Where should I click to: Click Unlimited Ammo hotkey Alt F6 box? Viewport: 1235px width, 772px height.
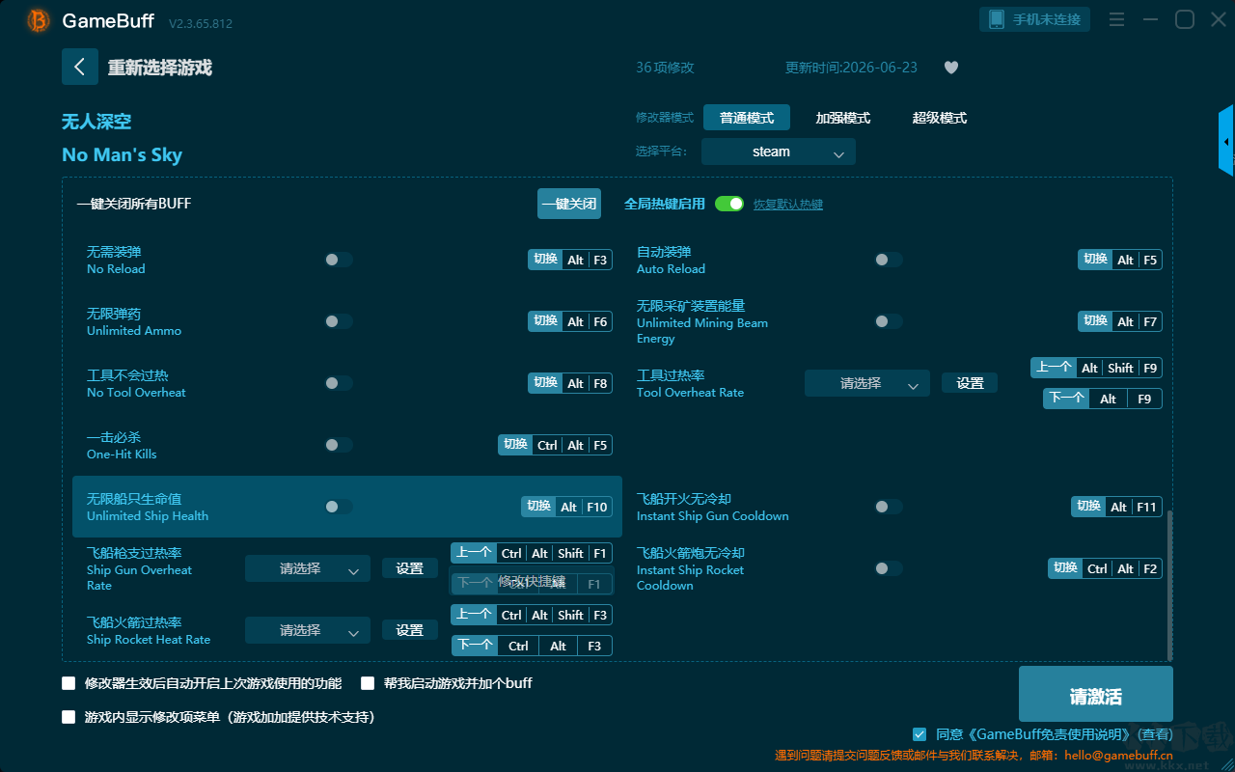pyautogui.click(x=570, y=321)
